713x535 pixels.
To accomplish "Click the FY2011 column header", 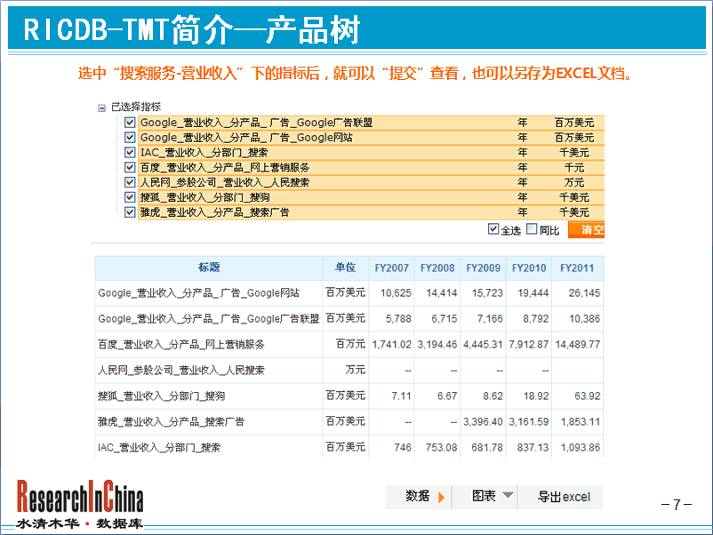I will coord(577,267).
